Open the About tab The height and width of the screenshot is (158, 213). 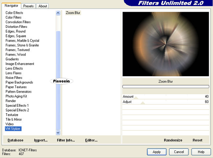point(43,6)
